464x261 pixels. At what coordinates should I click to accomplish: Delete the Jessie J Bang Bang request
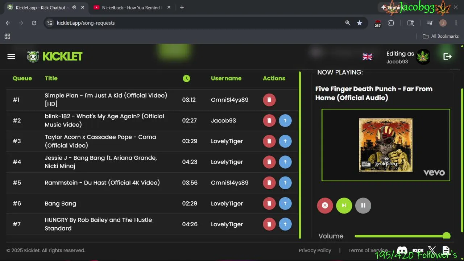269,162
